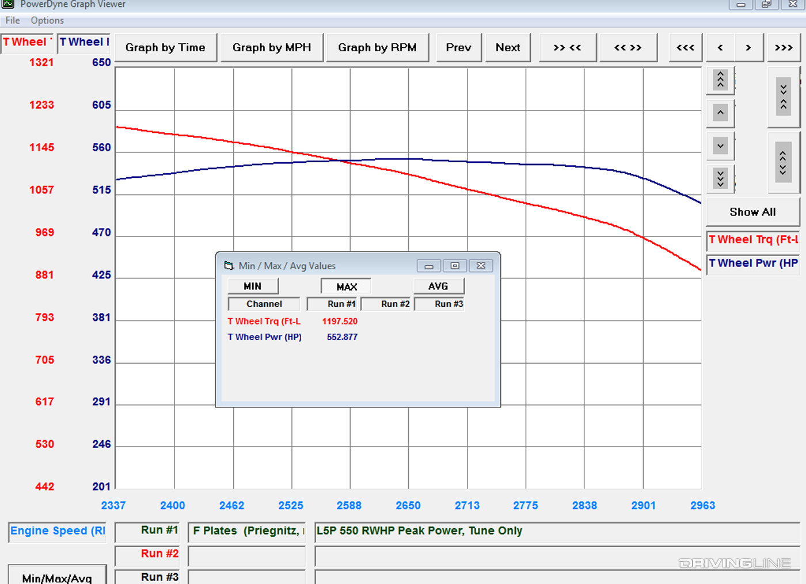The width and height of the screenshot is (806, 584).
Task: Click the single down-arrow axis adjustment icon
Action: 720,146
